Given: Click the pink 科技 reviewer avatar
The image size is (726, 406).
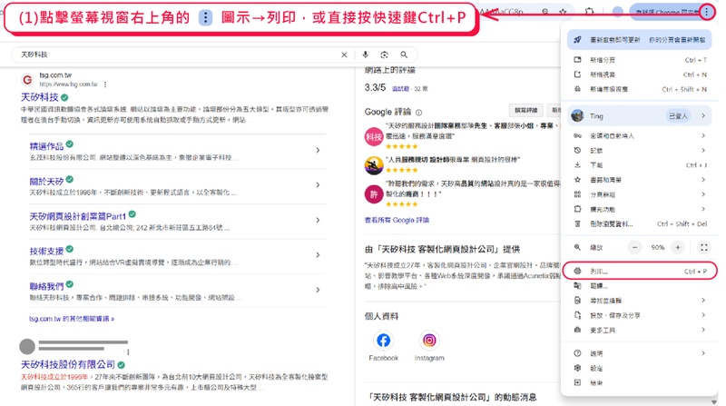Looking at the screenshot, I should point(374,137).
